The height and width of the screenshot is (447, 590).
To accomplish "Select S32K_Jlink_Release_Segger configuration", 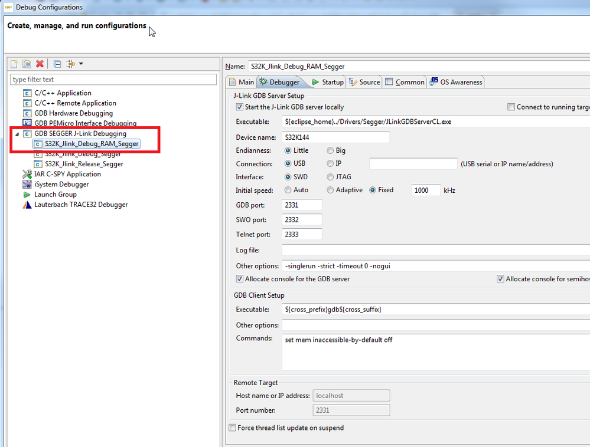I will click(84, 164).
